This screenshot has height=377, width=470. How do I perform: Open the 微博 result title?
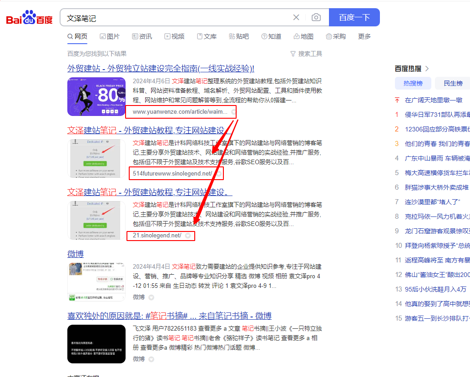point(76,254)
